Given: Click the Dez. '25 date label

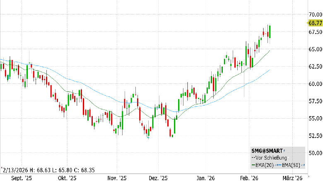Looking at the screenshot, I should tap(158, 178).
